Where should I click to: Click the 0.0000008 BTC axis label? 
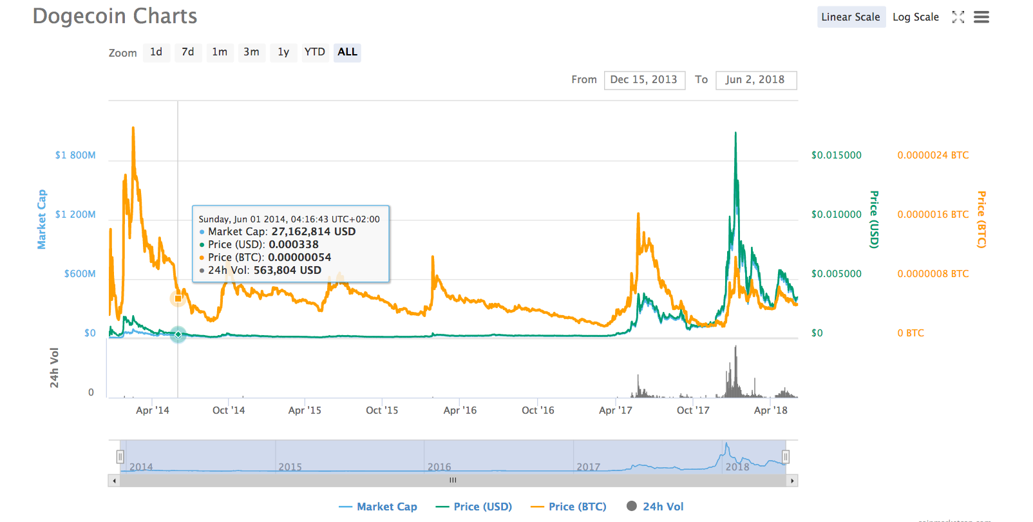click(933, 274)
